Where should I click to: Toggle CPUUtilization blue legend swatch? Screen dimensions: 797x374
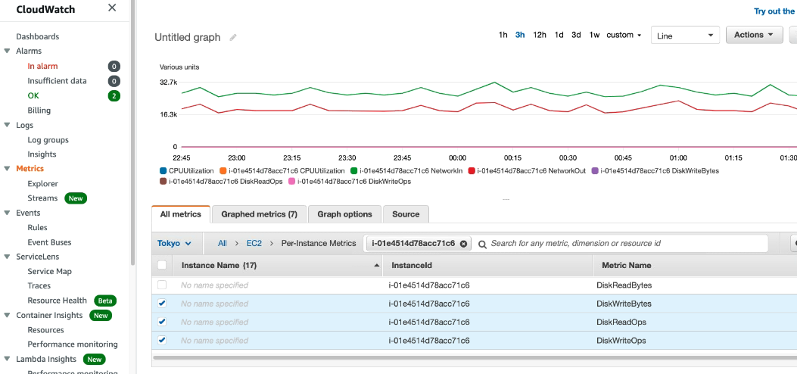coord(163,171)
